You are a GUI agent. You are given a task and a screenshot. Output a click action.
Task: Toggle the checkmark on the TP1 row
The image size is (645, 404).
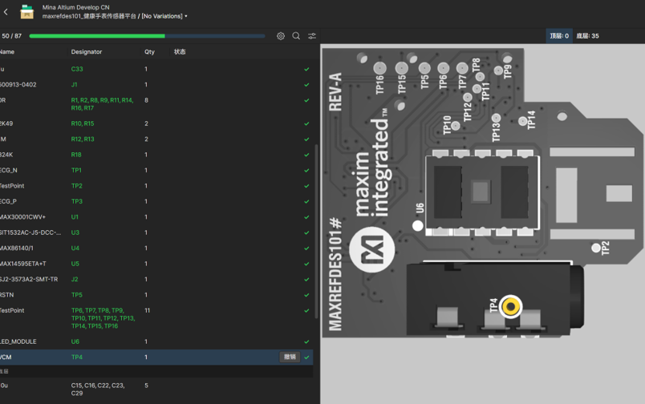point(306,170)
